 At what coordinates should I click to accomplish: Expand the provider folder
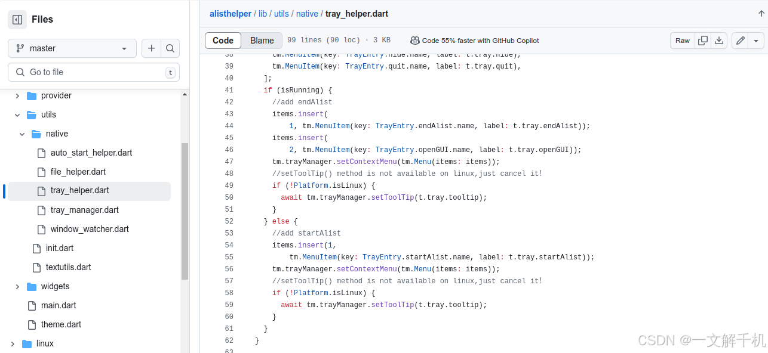[17, 95]
